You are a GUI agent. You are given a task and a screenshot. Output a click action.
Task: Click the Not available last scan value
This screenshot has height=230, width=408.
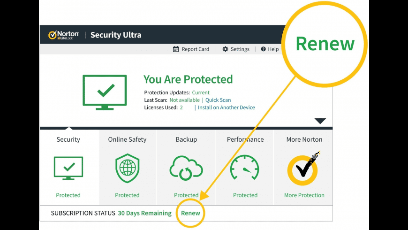(x=184, y=100)
